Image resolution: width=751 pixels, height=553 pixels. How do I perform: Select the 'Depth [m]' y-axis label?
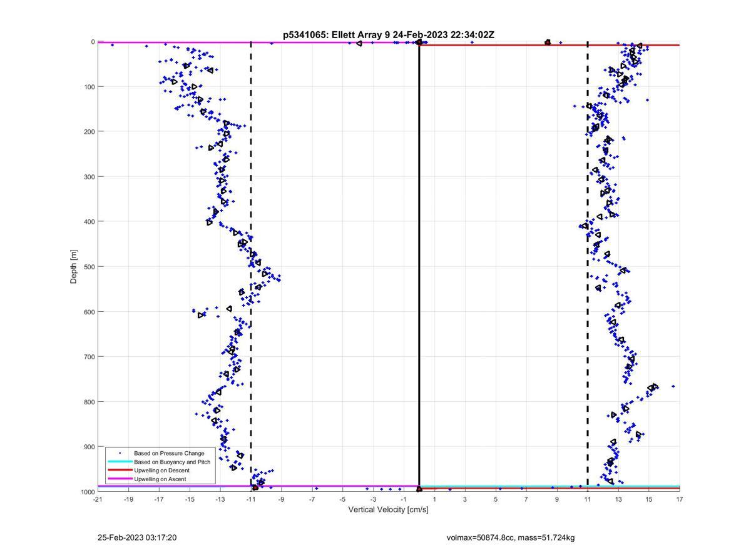click(74, 267)
